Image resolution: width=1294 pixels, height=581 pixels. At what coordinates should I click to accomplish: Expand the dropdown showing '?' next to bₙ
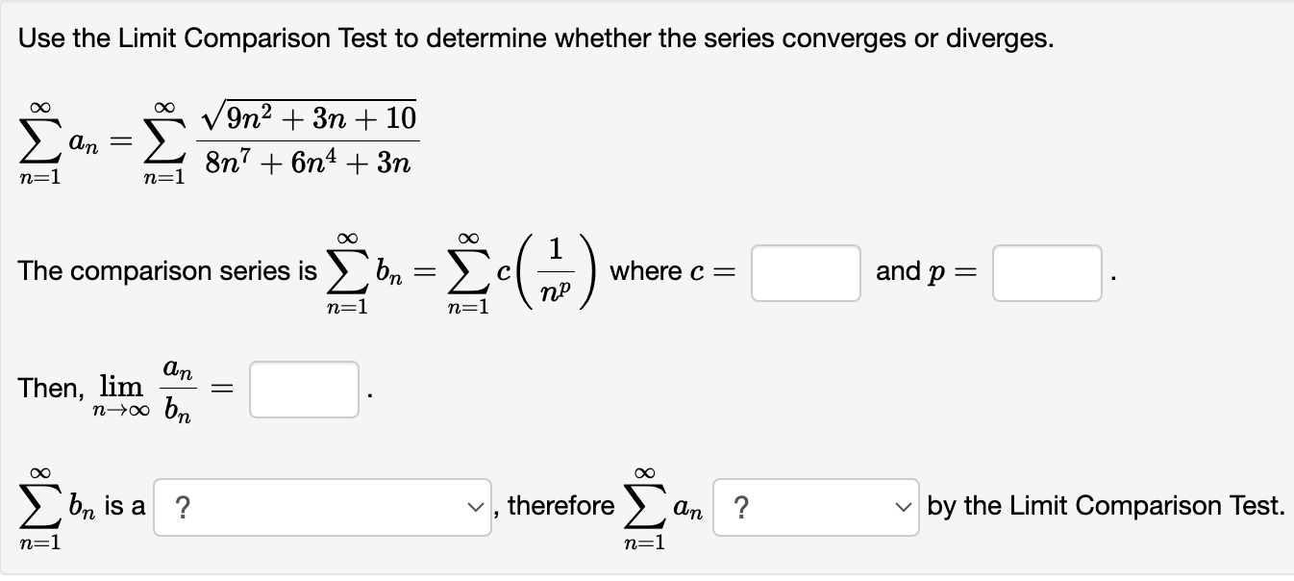[322, 505]
